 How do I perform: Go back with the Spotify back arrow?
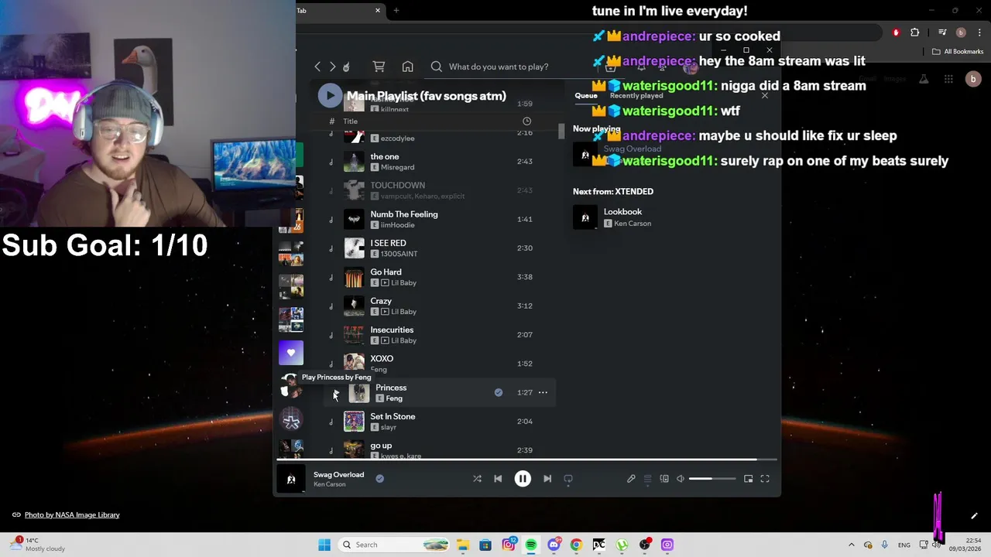click(x=317, y=67)
